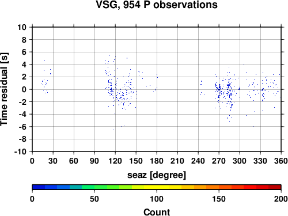
Task: Pick the orange colorbar segment near 150
Action: coord(213,187)
